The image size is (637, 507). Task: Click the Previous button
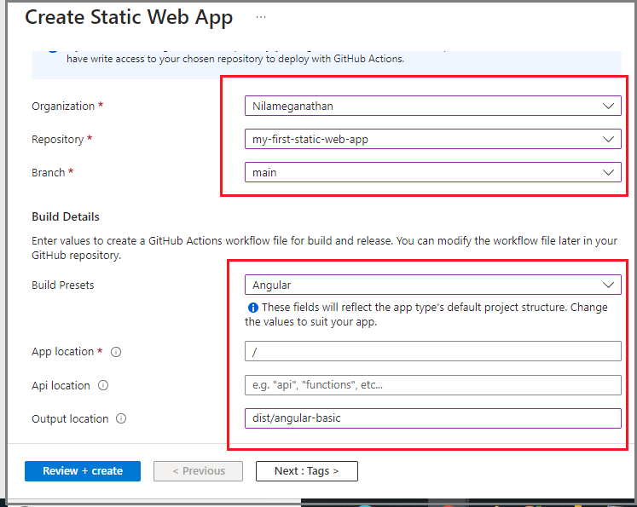pos(198,471)
